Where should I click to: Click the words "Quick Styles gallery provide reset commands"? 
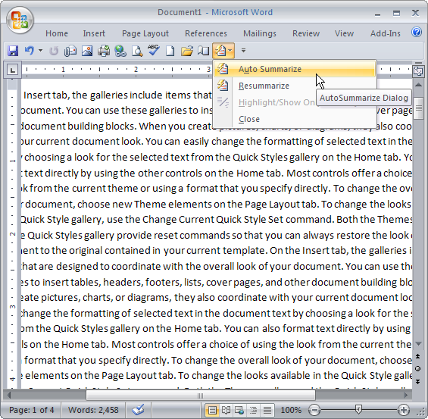point(128,236)
